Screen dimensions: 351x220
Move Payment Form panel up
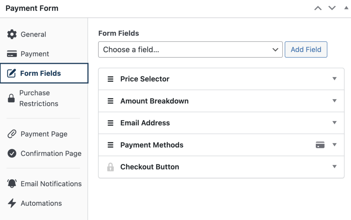tap(318, 8)
